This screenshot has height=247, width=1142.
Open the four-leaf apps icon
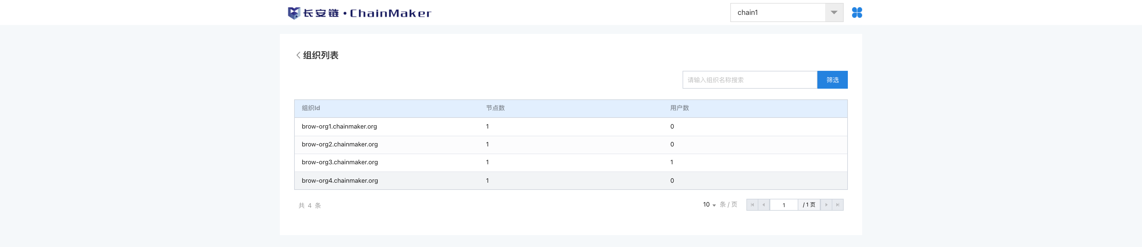click(856, 13)
